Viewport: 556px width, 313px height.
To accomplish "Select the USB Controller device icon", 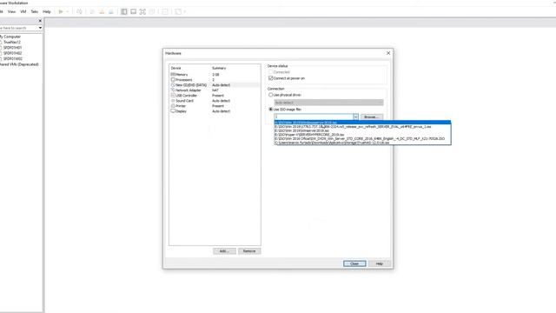I will 173,96.
